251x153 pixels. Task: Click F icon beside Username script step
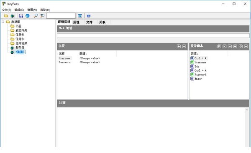pyautogui.click(x=192, y=62)
